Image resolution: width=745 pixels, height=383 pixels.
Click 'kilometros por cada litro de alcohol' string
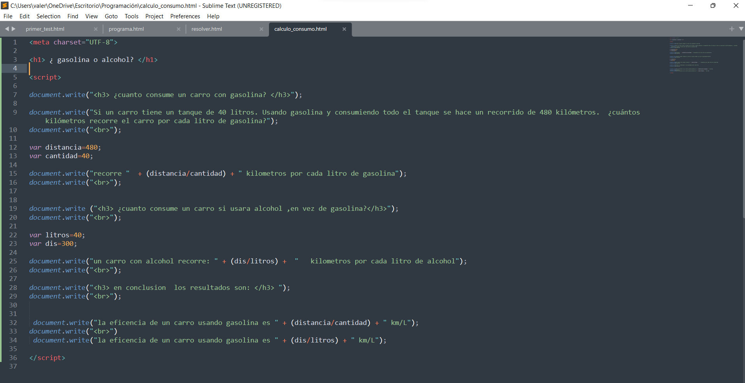point(383,261)
